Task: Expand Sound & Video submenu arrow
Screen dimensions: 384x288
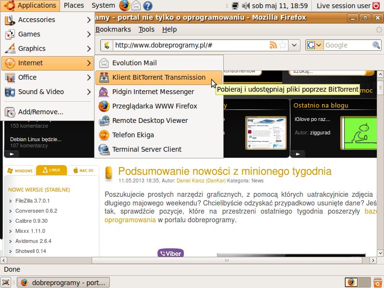Action: 89,92
